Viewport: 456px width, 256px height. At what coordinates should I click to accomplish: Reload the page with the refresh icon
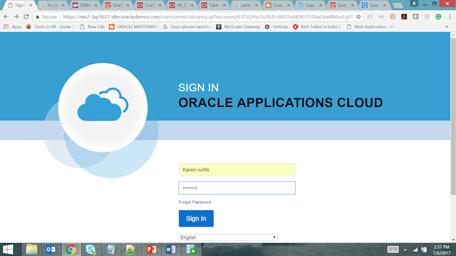click(26, 17)
